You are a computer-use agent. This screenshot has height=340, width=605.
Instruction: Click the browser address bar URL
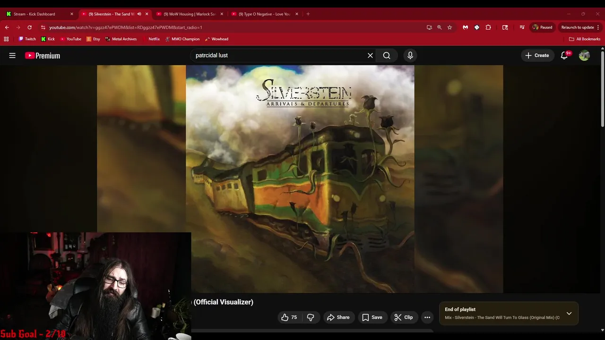click(x=126, y=27)
